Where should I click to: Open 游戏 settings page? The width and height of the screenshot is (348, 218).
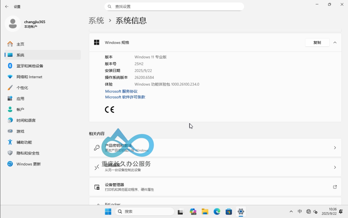(x=43, y=131)
